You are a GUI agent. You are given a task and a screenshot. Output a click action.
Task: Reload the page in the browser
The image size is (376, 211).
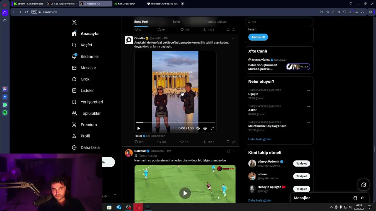[26, 12]
